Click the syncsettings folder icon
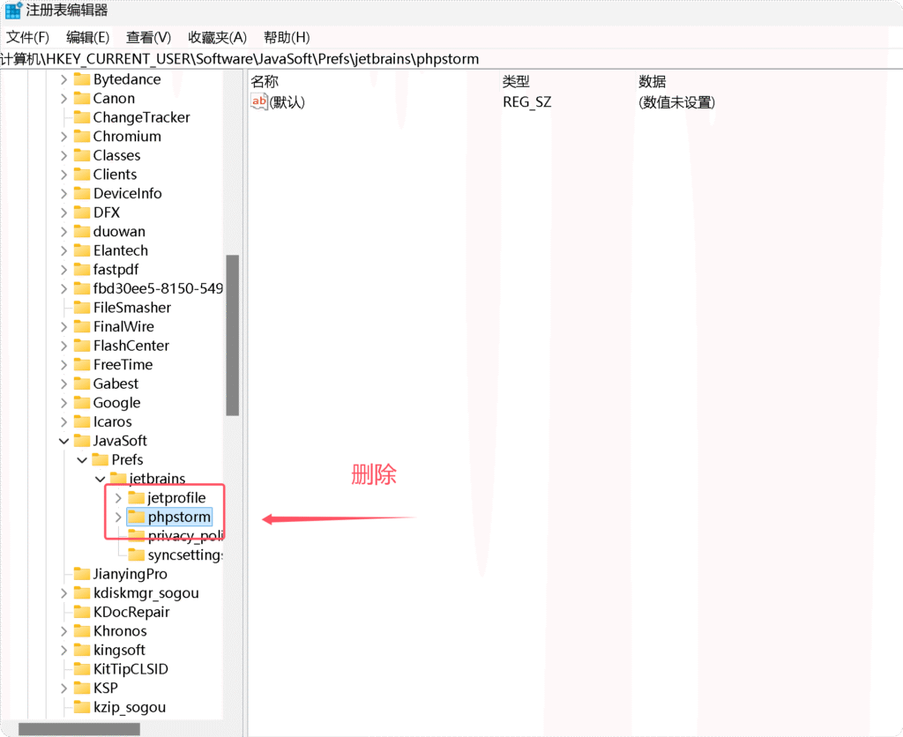The image size is (903, 737). (137, 554)
